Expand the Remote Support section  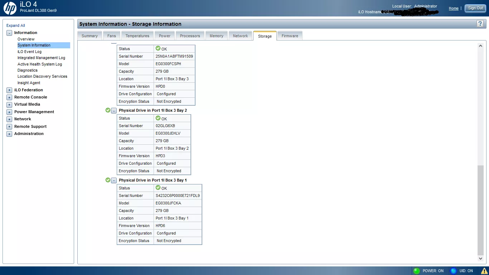9,127
